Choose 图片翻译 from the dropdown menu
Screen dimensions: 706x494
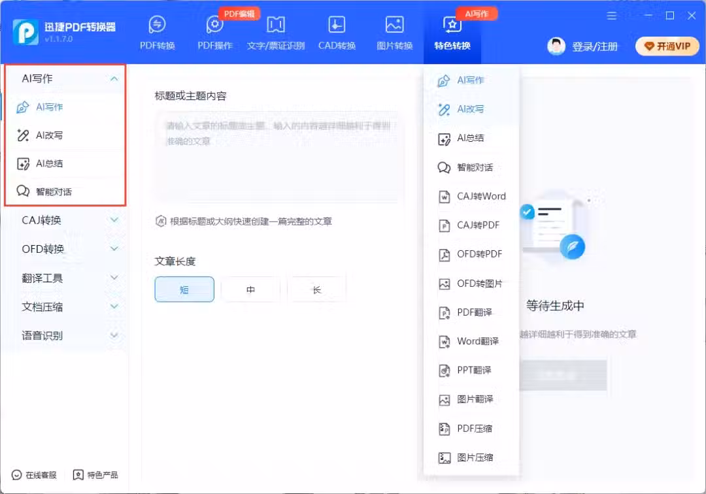point(471,399)
